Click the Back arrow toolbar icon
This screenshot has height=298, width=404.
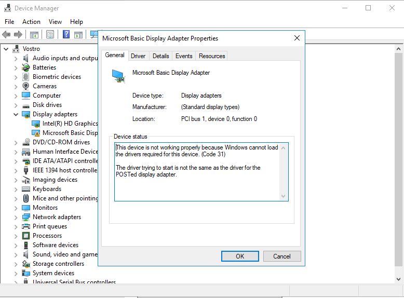[6, 34]
